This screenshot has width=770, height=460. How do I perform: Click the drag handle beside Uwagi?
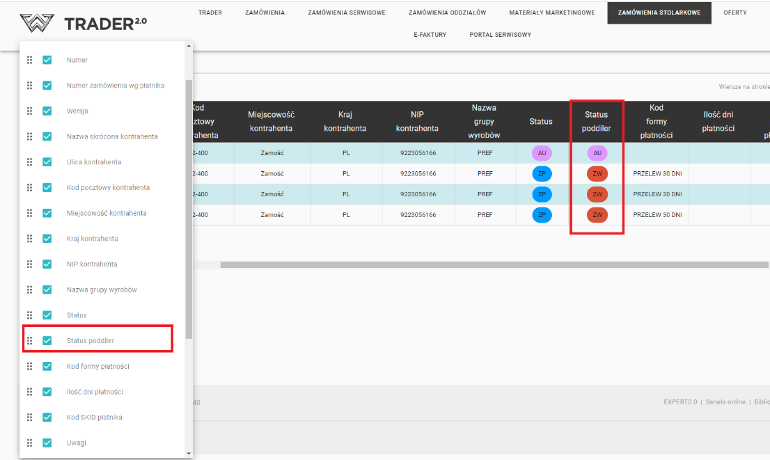pos(29,443)
